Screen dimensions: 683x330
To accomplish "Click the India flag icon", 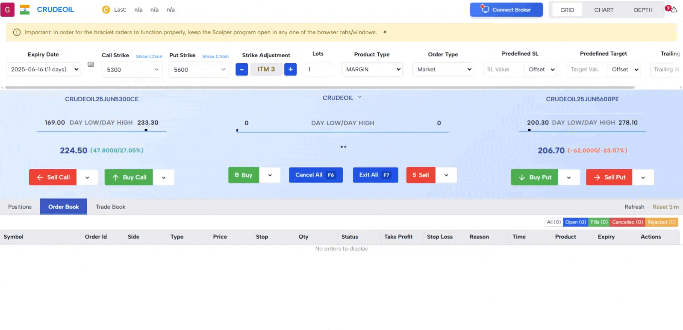I will tap(25, 9).
